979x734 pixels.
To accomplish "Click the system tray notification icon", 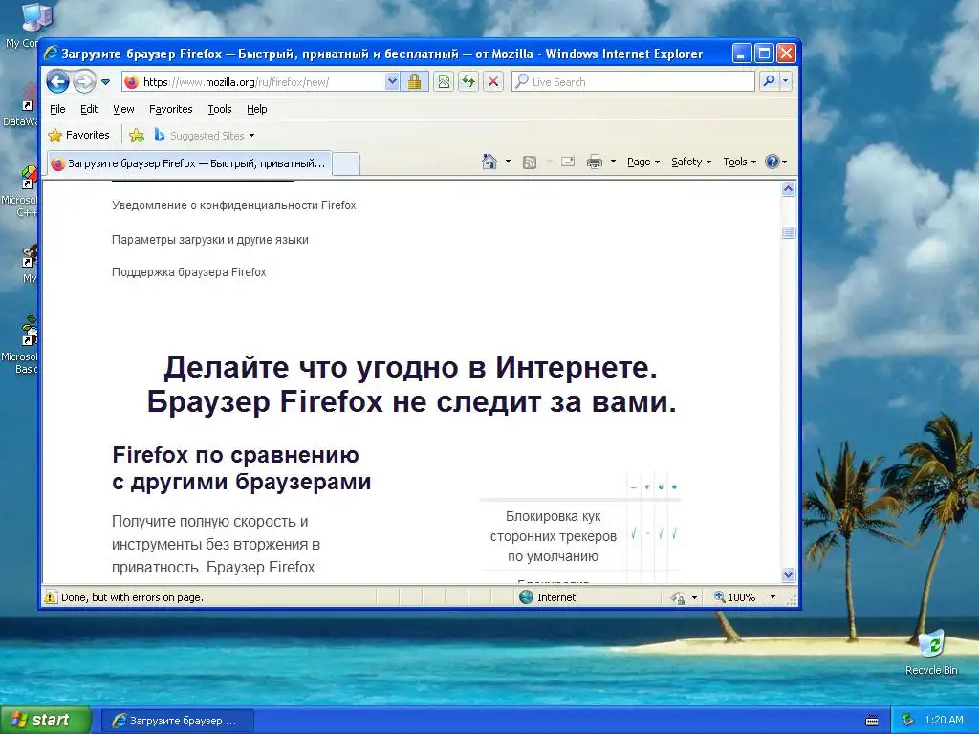I will (x=908, y=721).
